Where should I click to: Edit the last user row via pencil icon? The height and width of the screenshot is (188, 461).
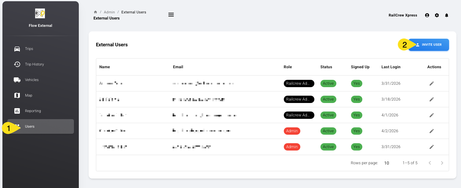(432, 147)
